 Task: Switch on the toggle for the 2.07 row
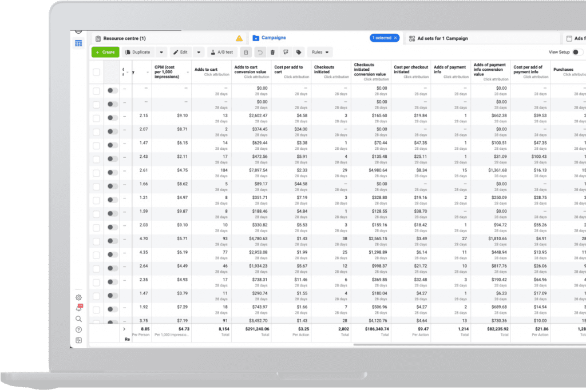click(112, 132)
